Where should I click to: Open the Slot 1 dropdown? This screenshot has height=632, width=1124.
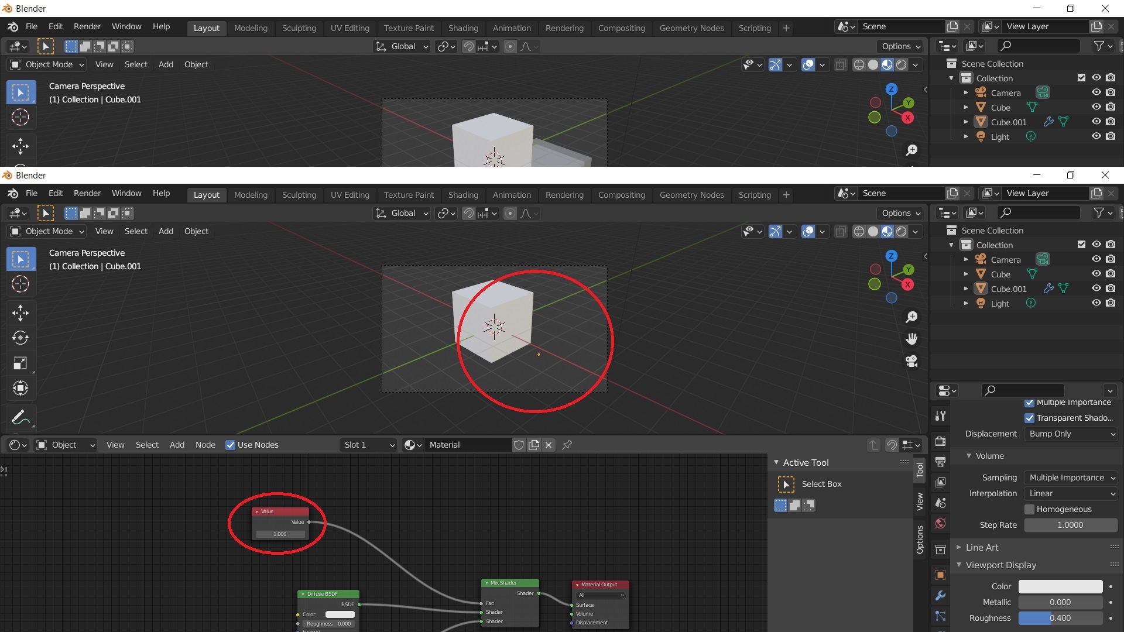click(368, 445)
